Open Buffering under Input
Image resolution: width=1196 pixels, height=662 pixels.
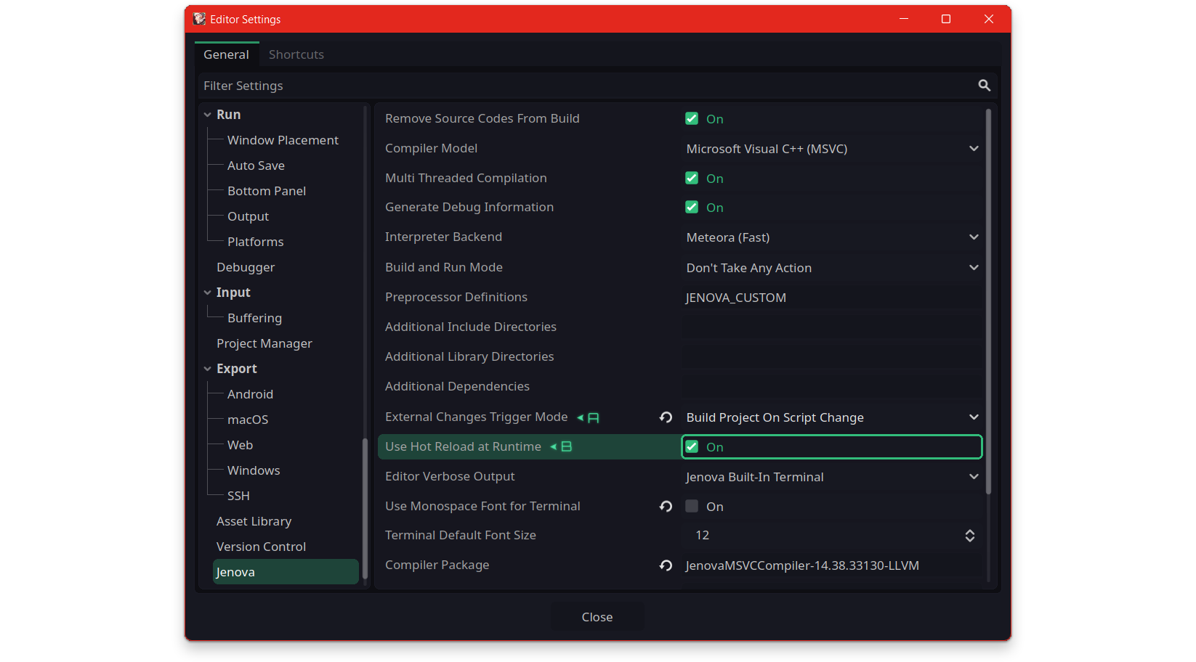coord(254,318)
